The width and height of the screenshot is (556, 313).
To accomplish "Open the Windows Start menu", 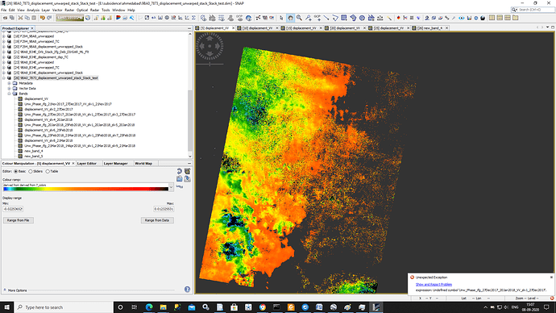I will tap(6, 307).
